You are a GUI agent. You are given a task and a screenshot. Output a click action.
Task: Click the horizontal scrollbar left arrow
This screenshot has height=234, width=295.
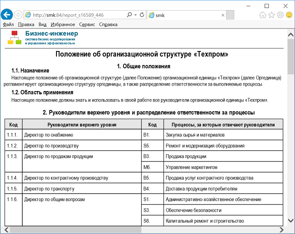[x=7, y=230]
